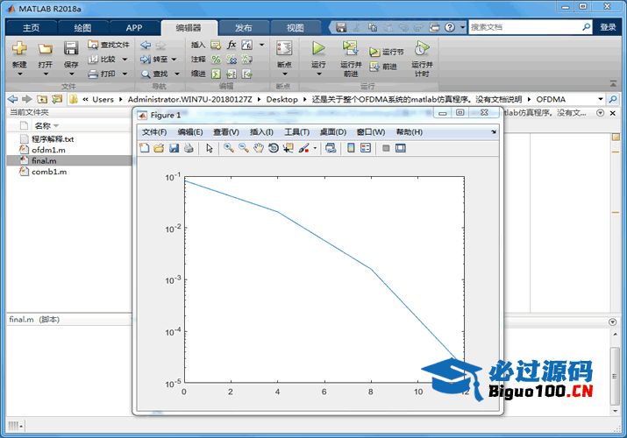Toggle the Edit Plot arrow tool
Image resolution: width=627 pixels, height=438 pixels.
210,148
